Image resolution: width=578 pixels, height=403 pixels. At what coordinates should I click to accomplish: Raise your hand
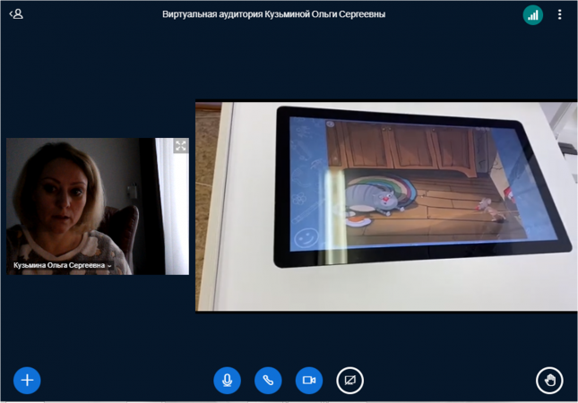pyautogui.click(x=549, y=380)
